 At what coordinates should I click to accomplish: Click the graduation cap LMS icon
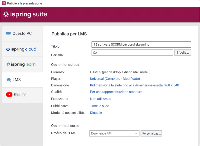click(9, 80)
